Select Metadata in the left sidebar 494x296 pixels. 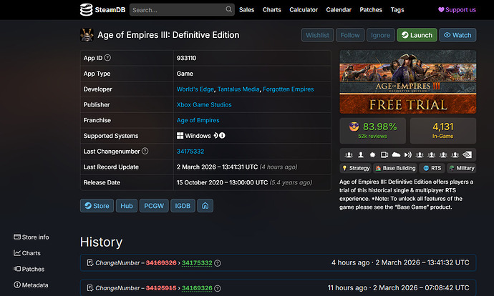[35, 285]
